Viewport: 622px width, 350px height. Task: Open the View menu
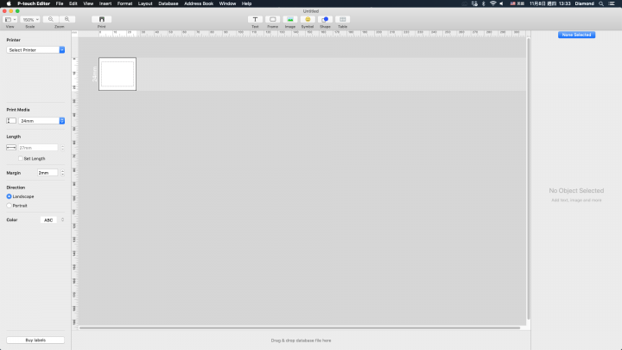pos(88,3)
